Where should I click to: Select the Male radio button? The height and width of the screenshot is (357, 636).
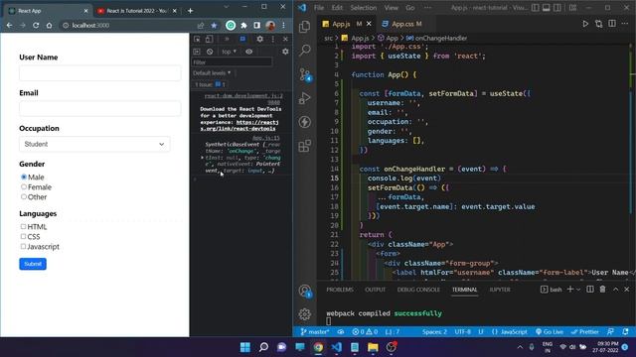[x=24, y=177]
